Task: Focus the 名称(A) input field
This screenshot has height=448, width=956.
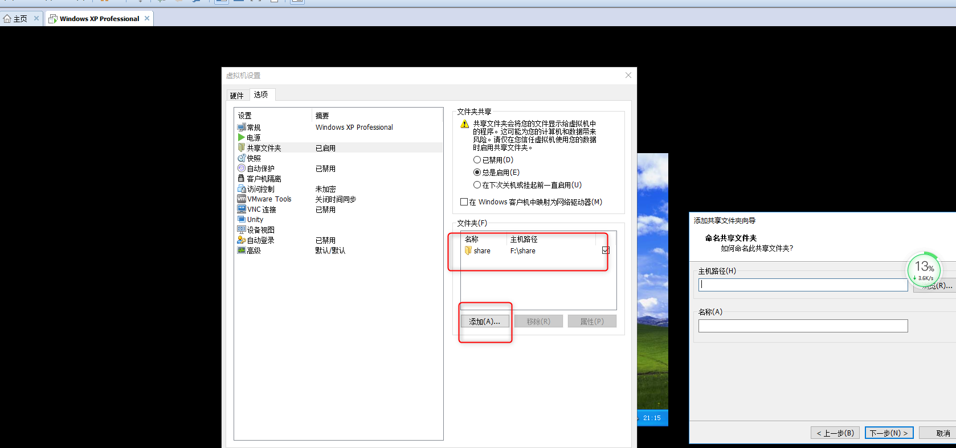Action: (x=803, y=326)
